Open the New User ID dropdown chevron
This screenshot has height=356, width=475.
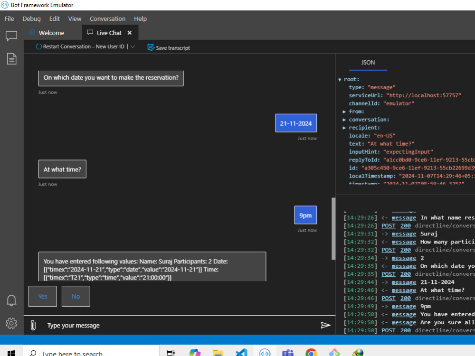[x=133, y=47]
